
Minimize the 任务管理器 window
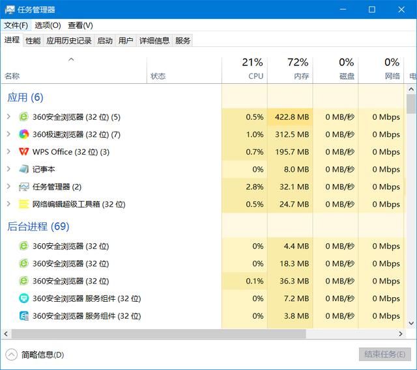[x=343, y=10]
